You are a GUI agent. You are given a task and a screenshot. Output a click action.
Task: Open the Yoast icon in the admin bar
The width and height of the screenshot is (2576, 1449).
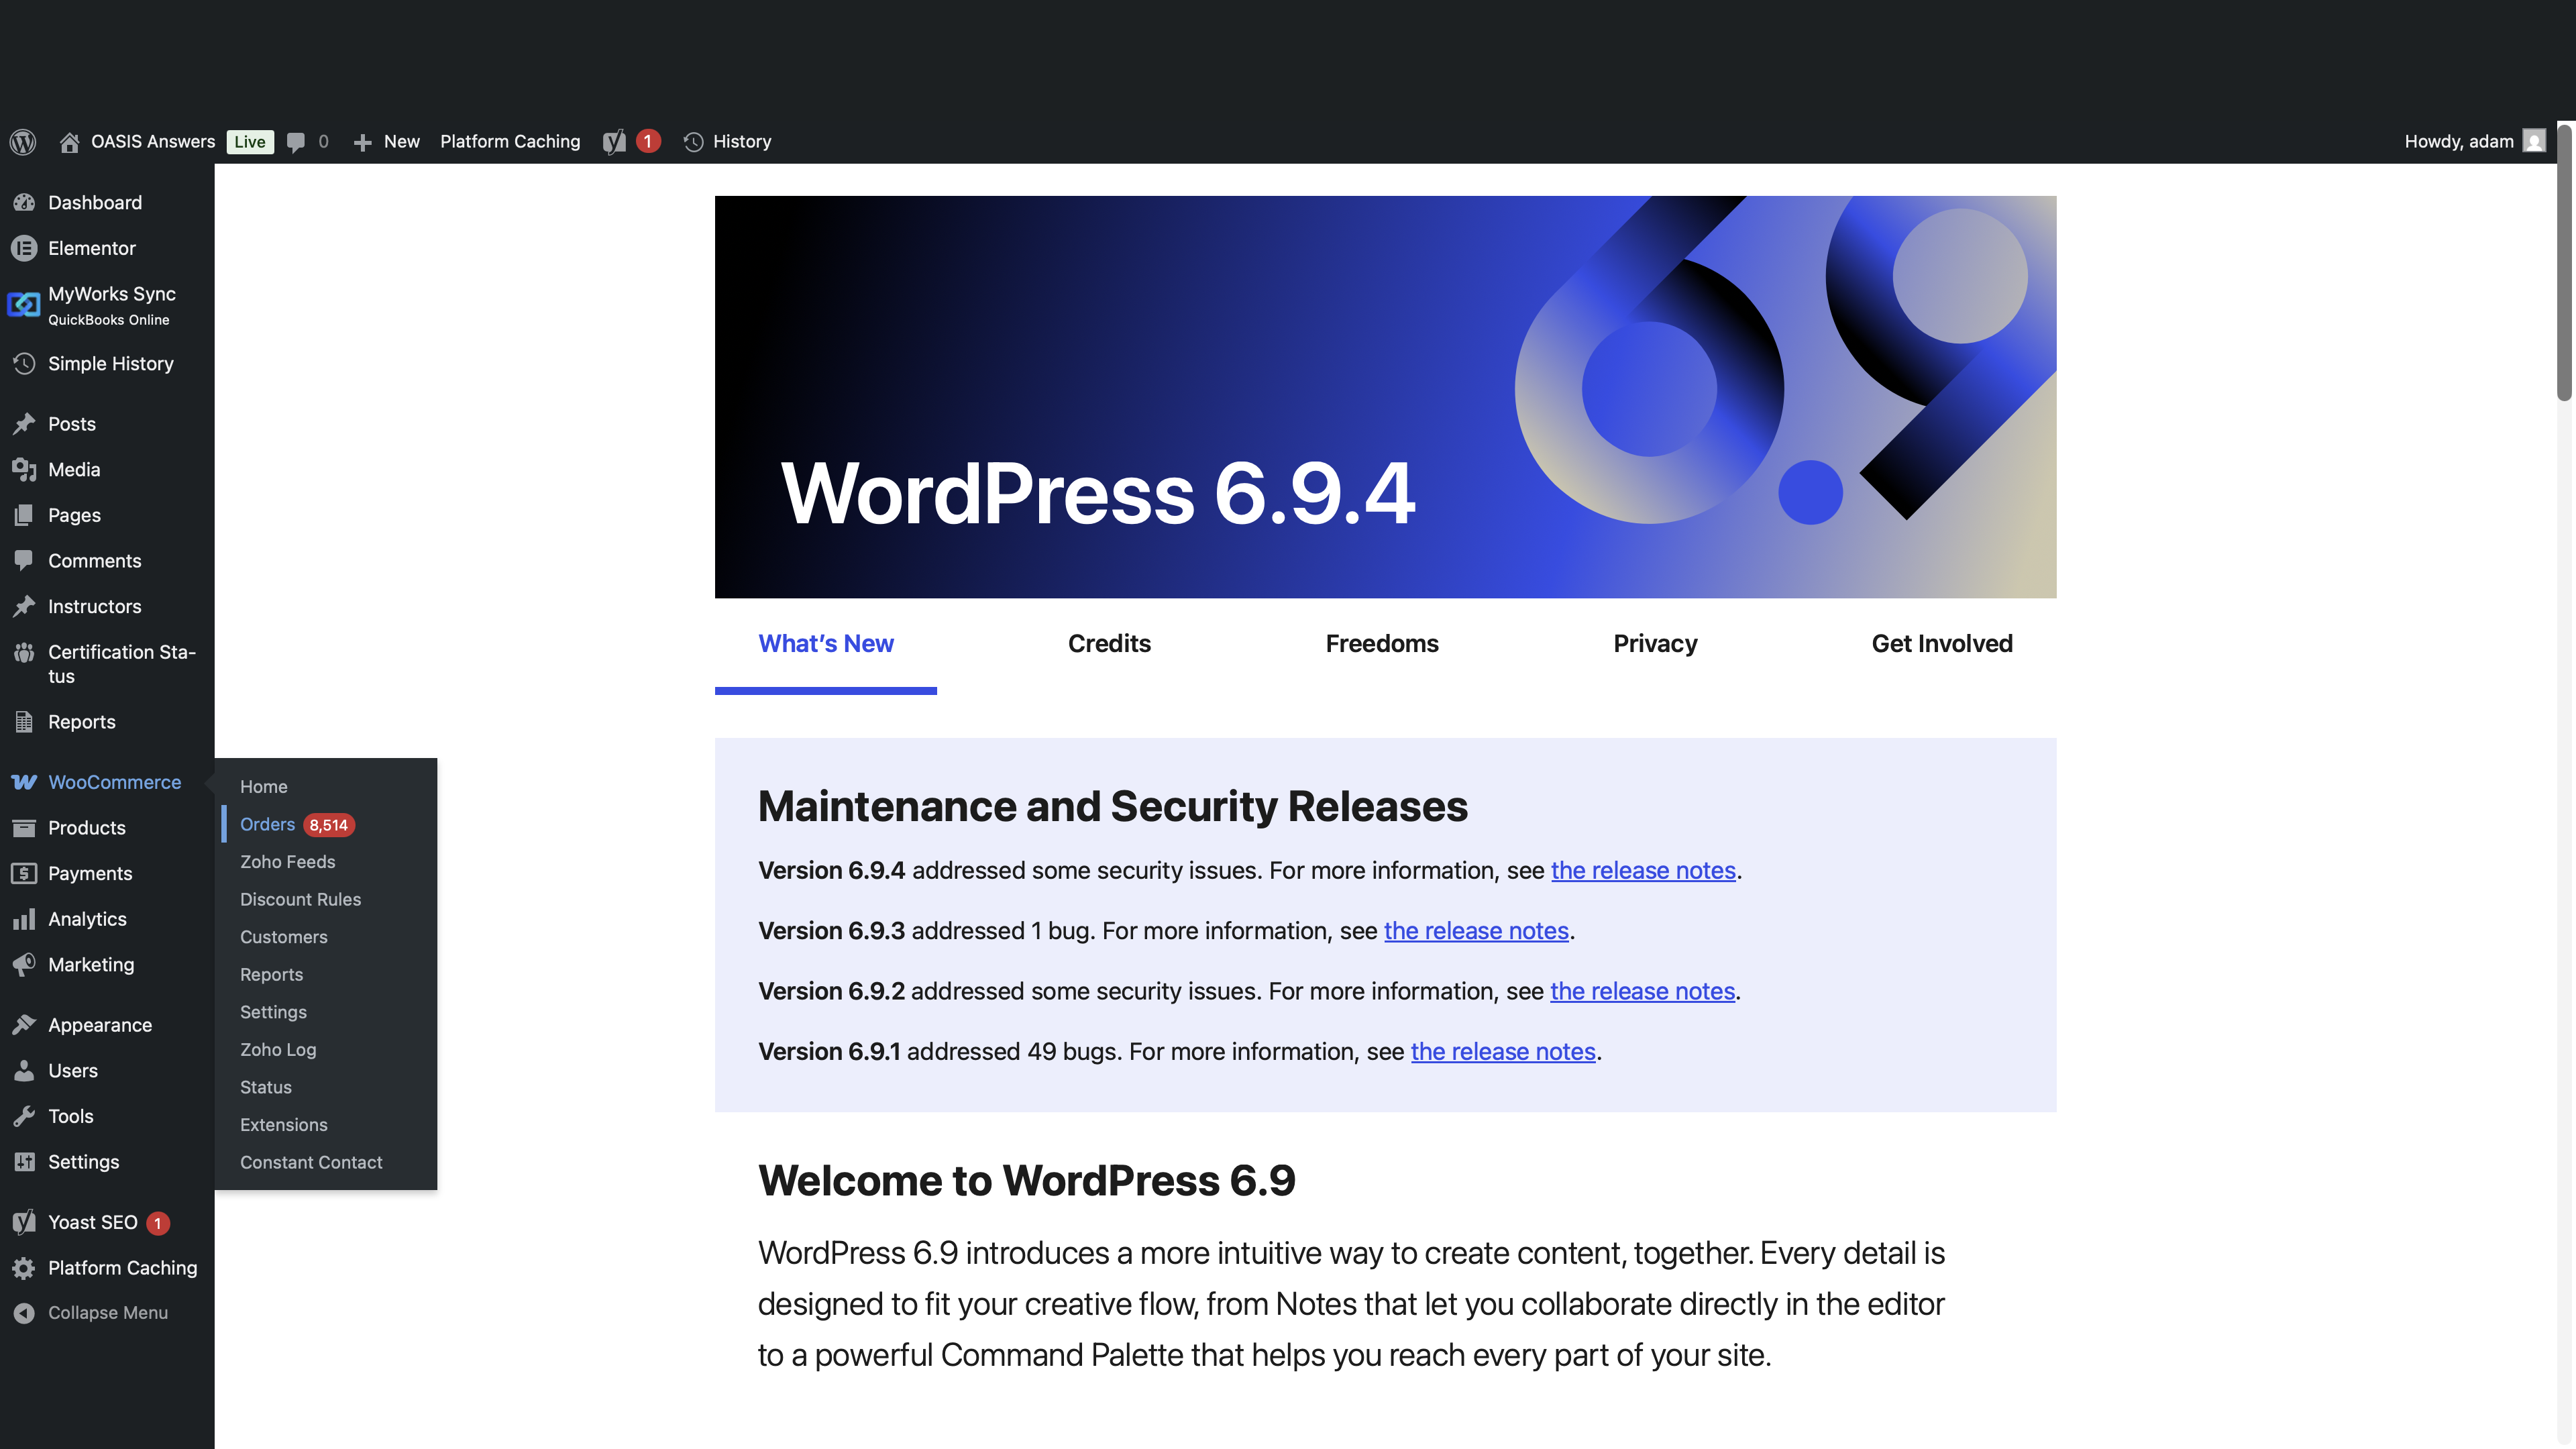pos(614,142)
